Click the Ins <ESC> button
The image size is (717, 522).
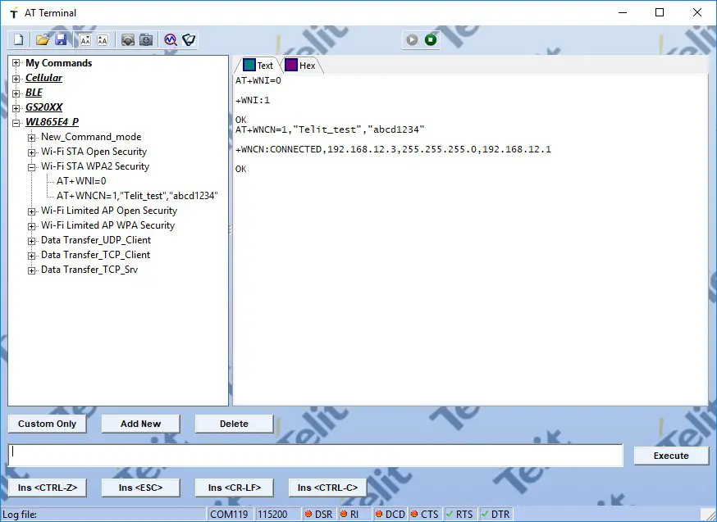click(x=140, y=488)
